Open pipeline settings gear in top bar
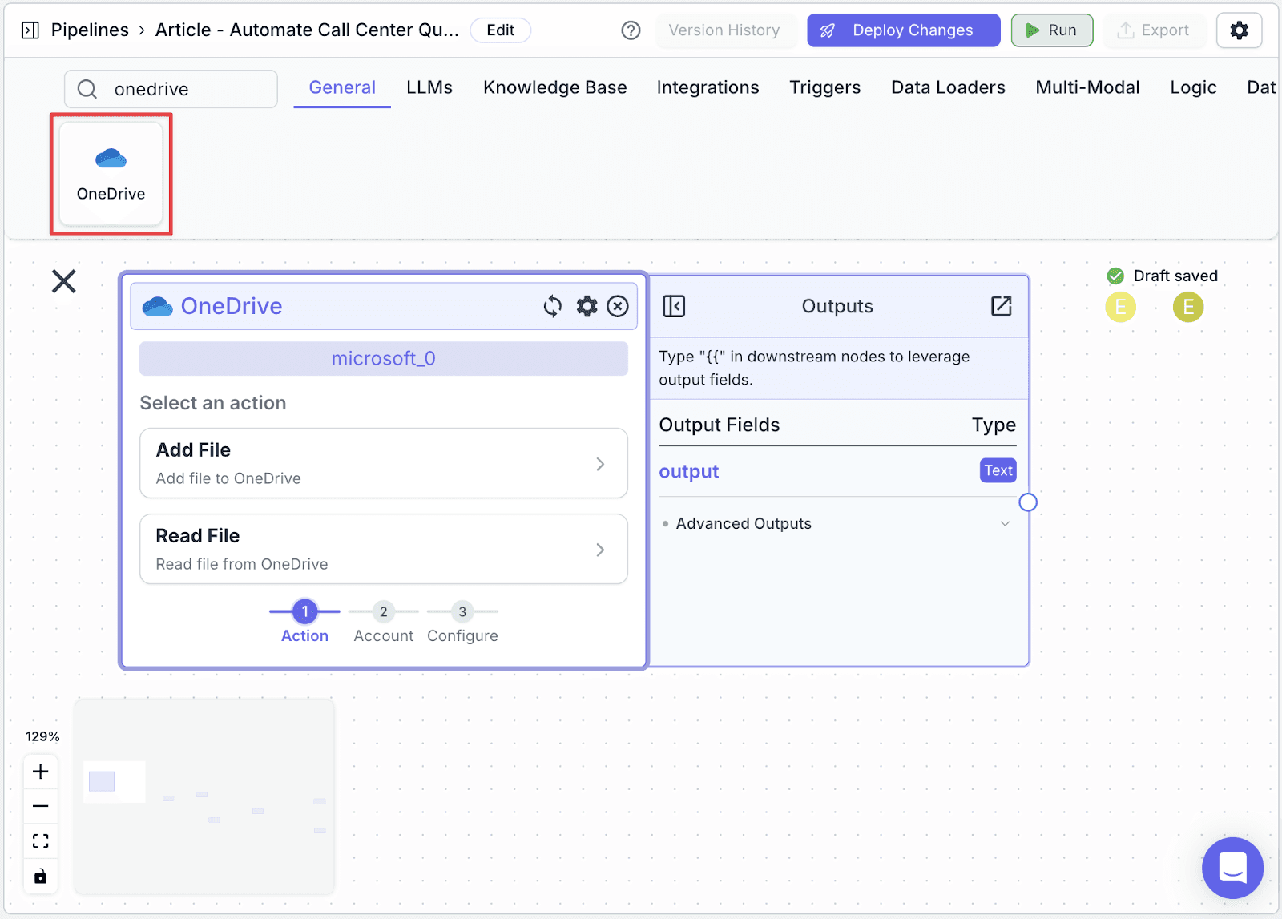Screen dimensions: 1282x919 pos(1240,30)
